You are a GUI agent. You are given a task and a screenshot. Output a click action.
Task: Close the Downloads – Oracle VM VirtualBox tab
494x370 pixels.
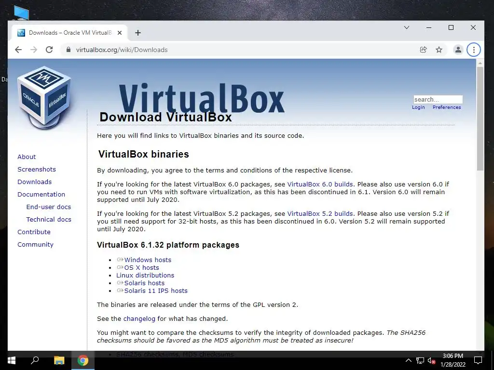click(120, 33)
